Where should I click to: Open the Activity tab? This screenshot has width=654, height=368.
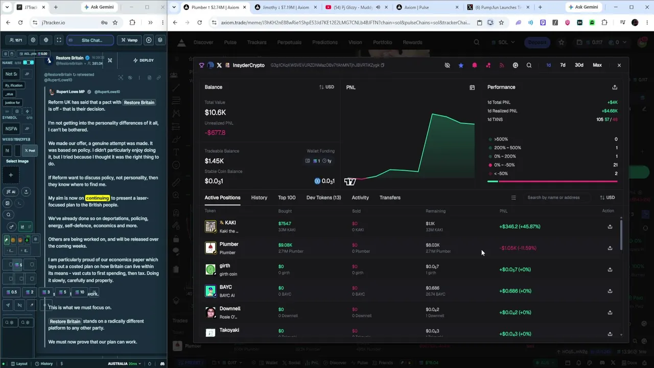[x=360, y=198]
